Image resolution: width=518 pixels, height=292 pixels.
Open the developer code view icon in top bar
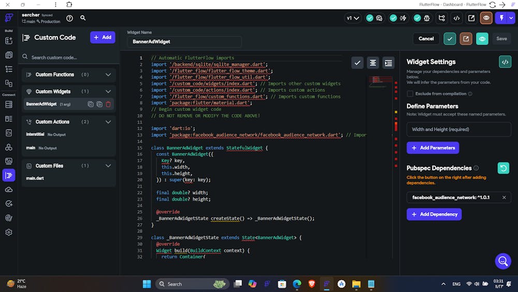(456, 18)
